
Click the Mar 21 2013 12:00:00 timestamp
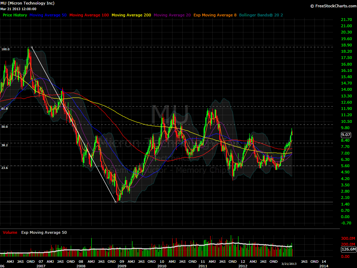18,9
